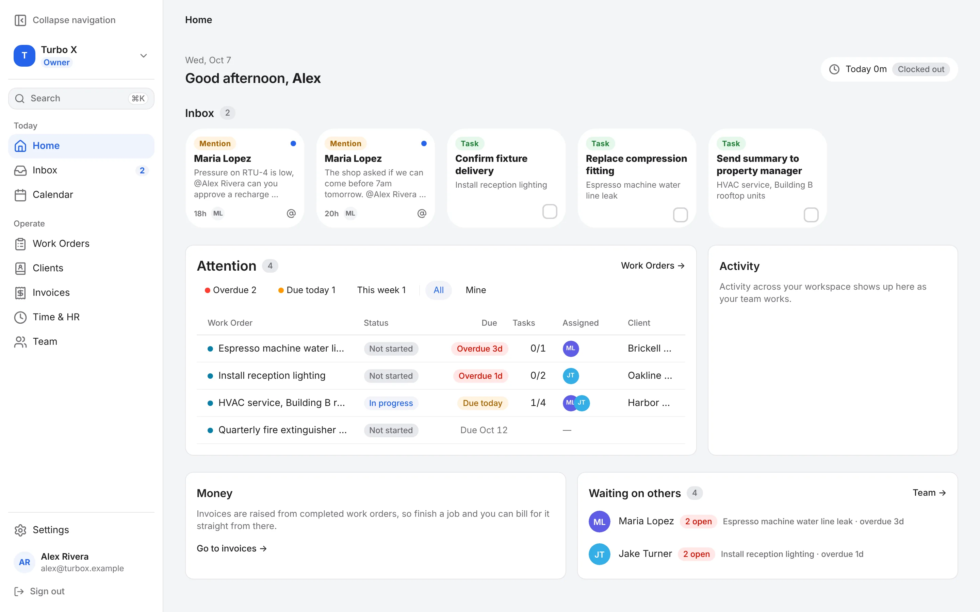Click the Search field
The image size is (980, 612).
click(81, 98)
